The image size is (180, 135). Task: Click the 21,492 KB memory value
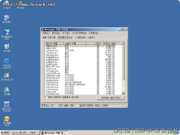pos(110,87)
